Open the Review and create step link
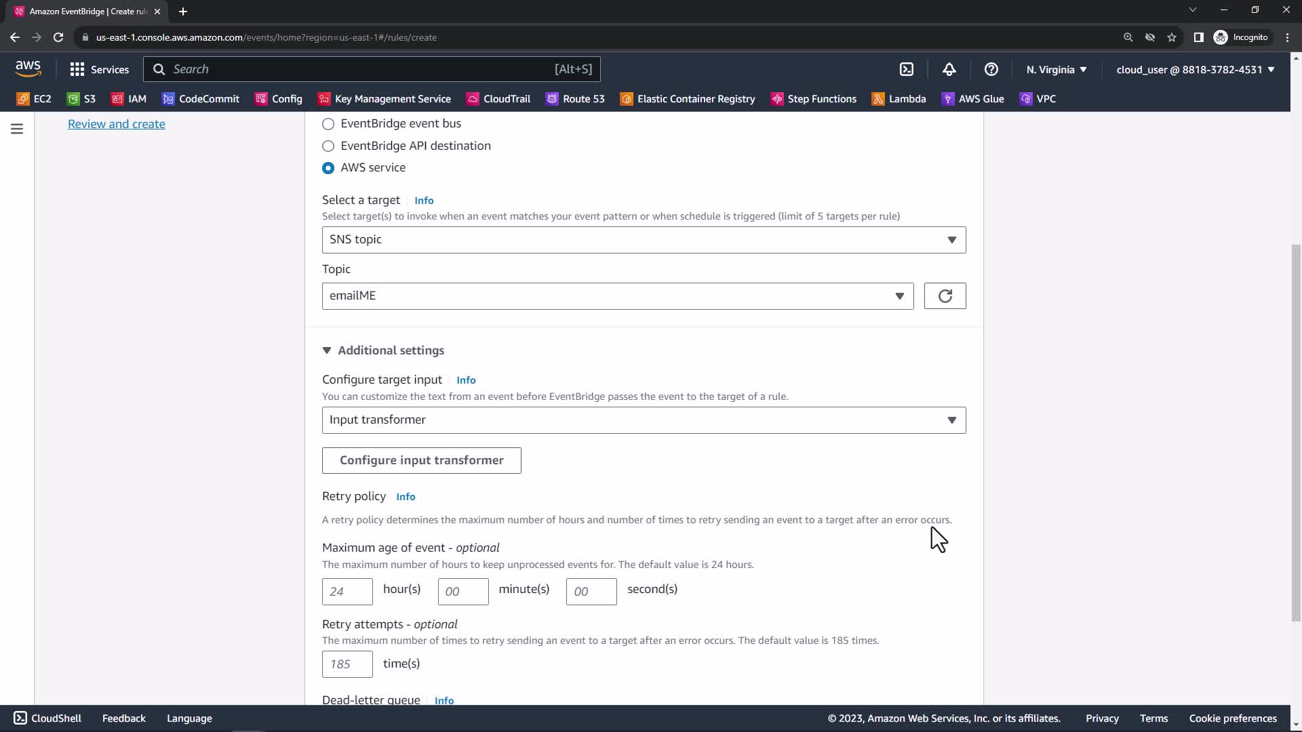1302x732 pixels. [x=117, y=124]
